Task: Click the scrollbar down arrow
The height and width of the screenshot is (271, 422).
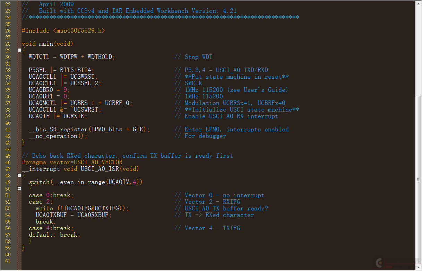Action: (x=419, y=268)
